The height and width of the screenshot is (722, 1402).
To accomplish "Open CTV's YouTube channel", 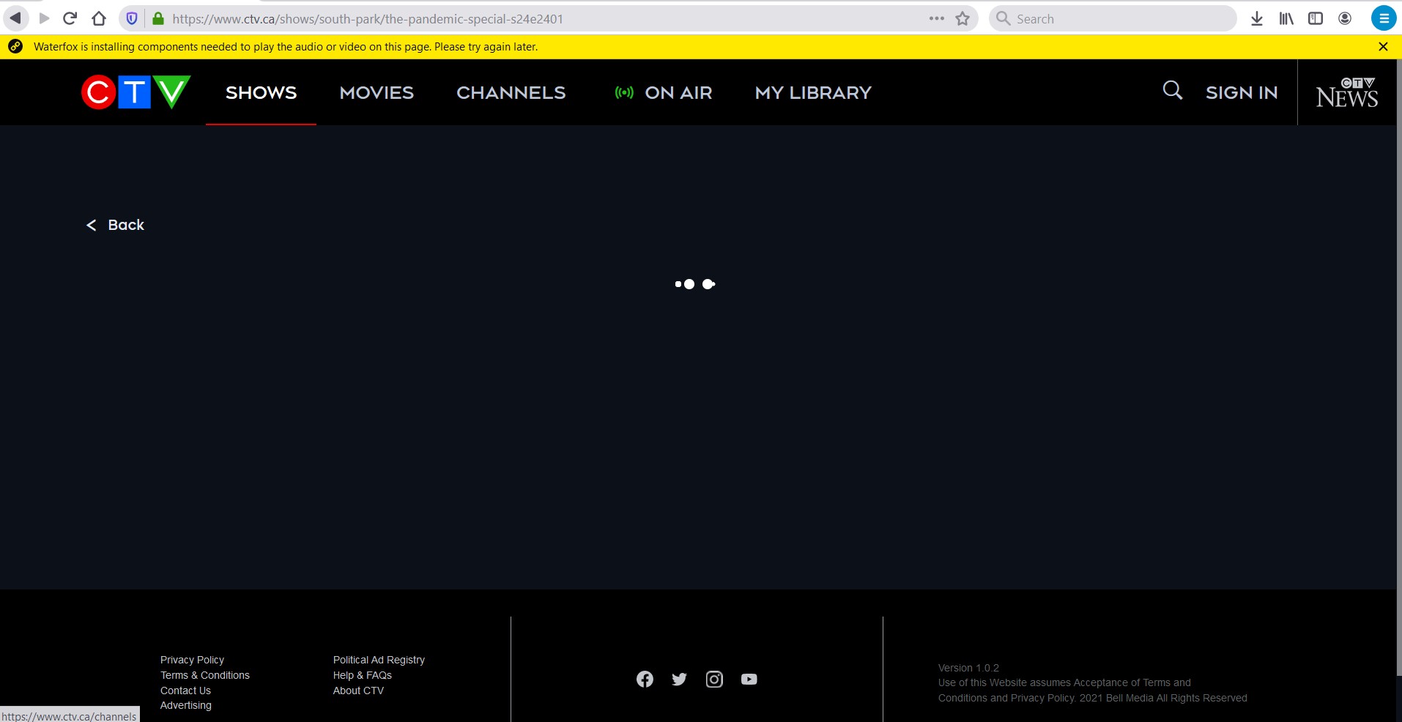I will [749, 680].
